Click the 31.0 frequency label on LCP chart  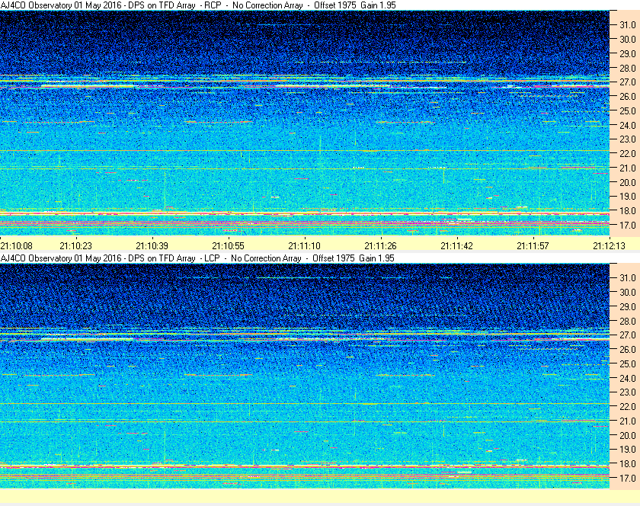click(x=628, y=278)
